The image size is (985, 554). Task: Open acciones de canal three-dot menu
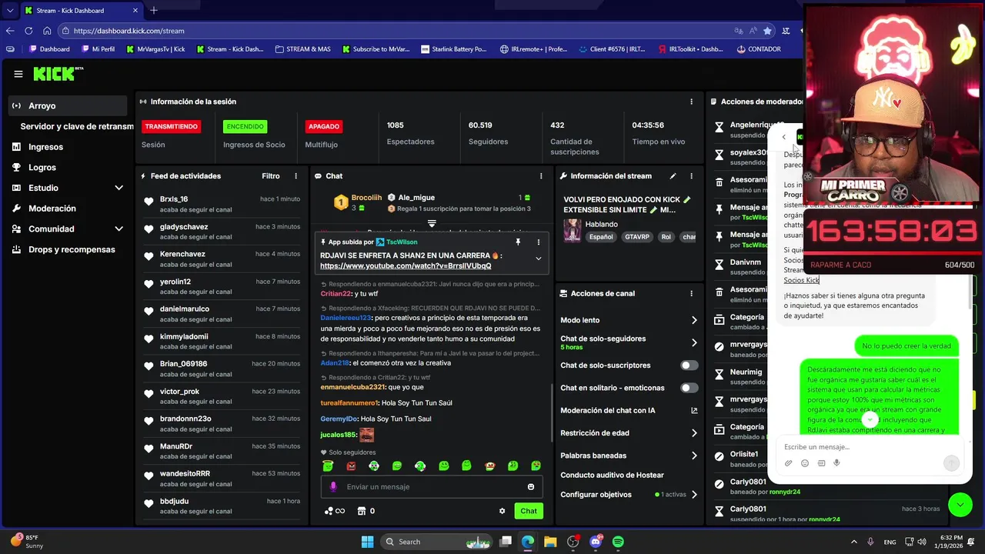coord(691,293)
